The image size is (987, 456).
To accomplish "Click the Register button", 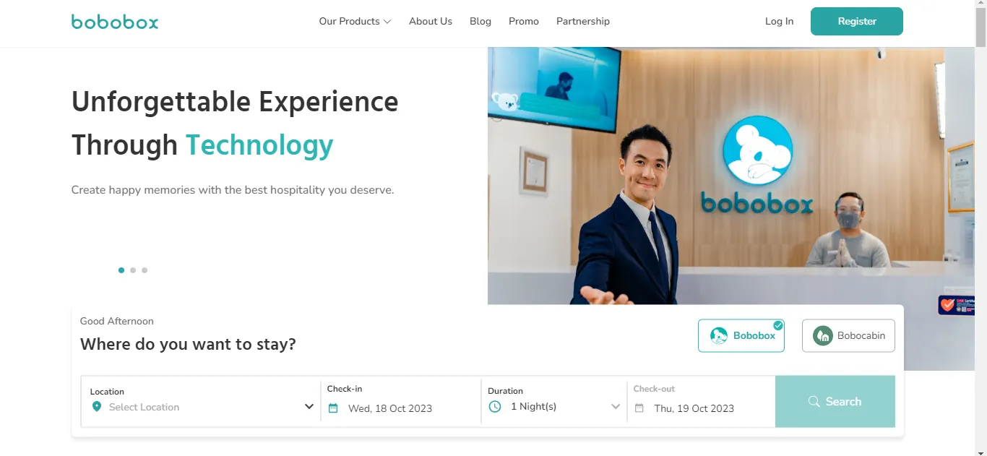I will coord(857,22).
